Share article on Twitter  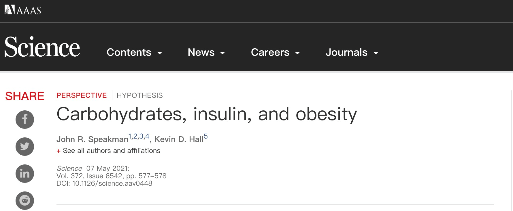[25, 147]
